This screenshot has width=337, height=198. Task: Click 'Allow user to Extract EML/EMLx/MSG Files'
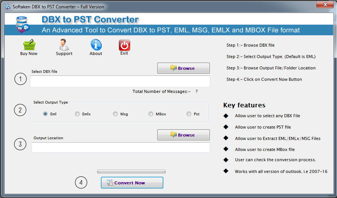(x=278, y=138)
